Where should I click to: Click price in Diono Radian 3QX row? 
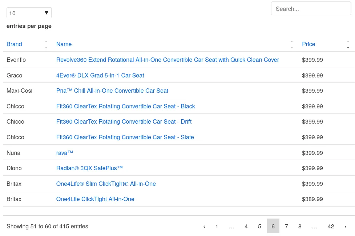click(312, 168)
